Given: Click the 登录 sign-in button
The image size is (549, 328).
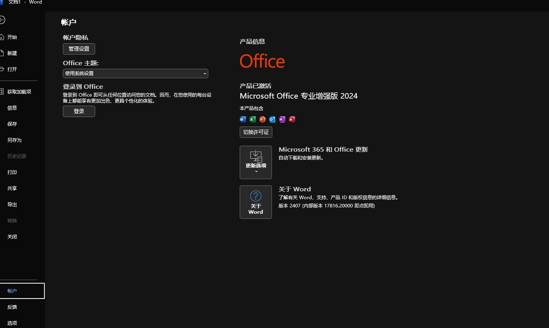Looking at the screenshot, I should [x=79, y=111].
